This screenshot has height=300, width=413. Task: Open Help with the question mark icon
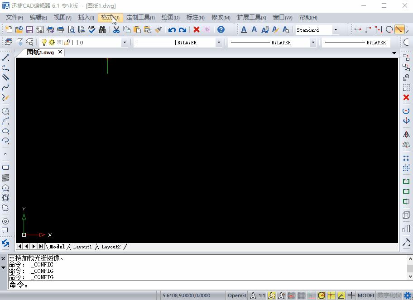tap(221, 30)
